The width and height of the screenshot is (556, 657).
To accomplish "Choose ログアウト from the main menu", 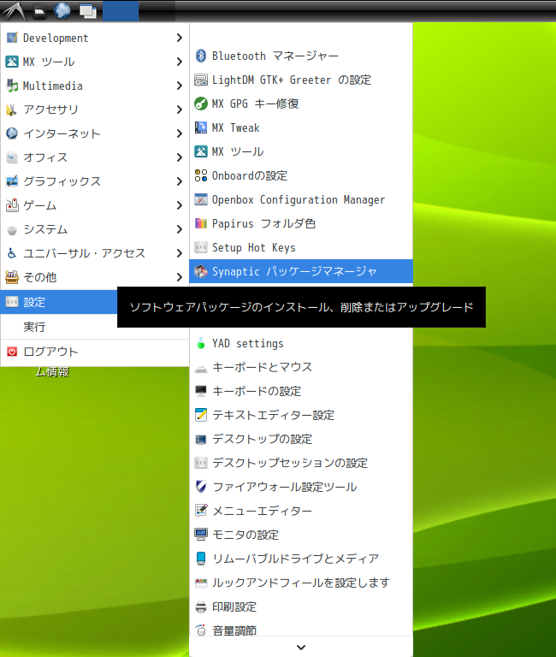I will click(x=95, y=352).
